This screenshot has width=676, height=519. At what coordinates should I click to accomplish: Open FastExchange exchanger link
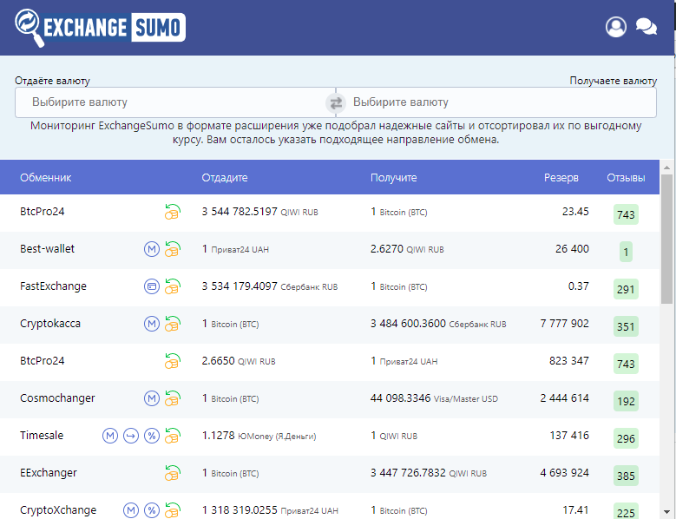tap(53, 286)
